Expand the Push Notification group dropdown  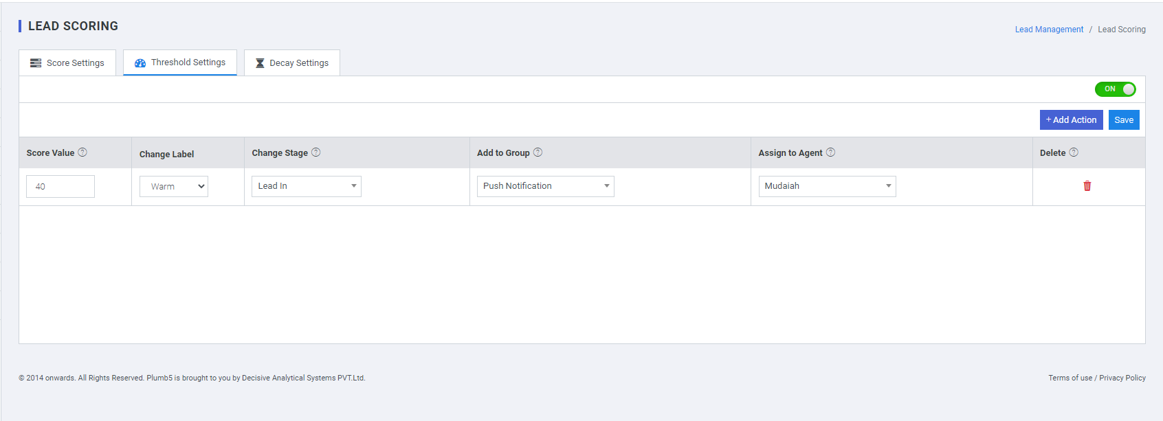(546, 186)
